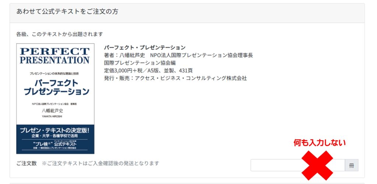
Task: Click the grid icon beside the order quantity field
Action: pos(351,165)
